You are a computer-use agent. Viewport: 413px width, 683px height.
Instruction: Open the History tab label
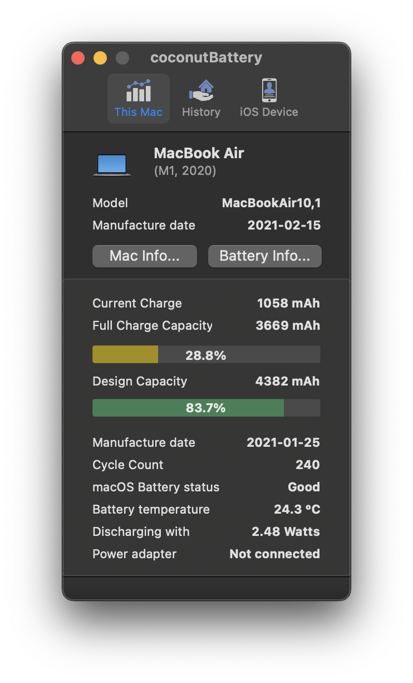point(201,112)
